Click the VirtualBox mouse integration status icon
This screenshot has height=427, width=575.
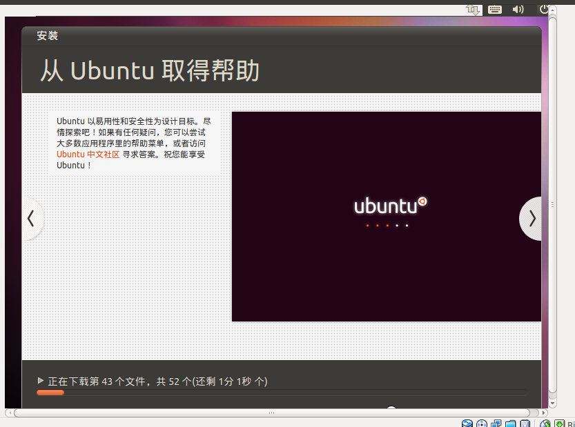pos(545,424)
